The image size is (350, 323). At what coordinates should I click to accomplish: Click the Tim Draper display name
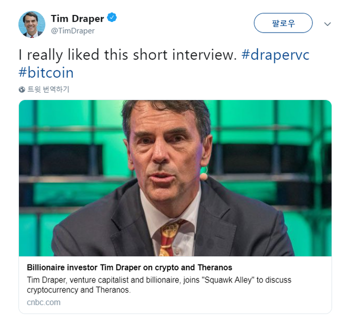point(77,19)
